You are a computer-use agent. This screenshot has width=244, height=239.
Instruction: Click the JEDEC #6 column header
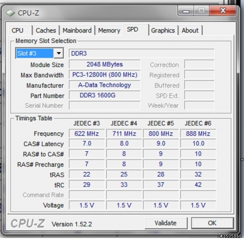tap(198, 123)
